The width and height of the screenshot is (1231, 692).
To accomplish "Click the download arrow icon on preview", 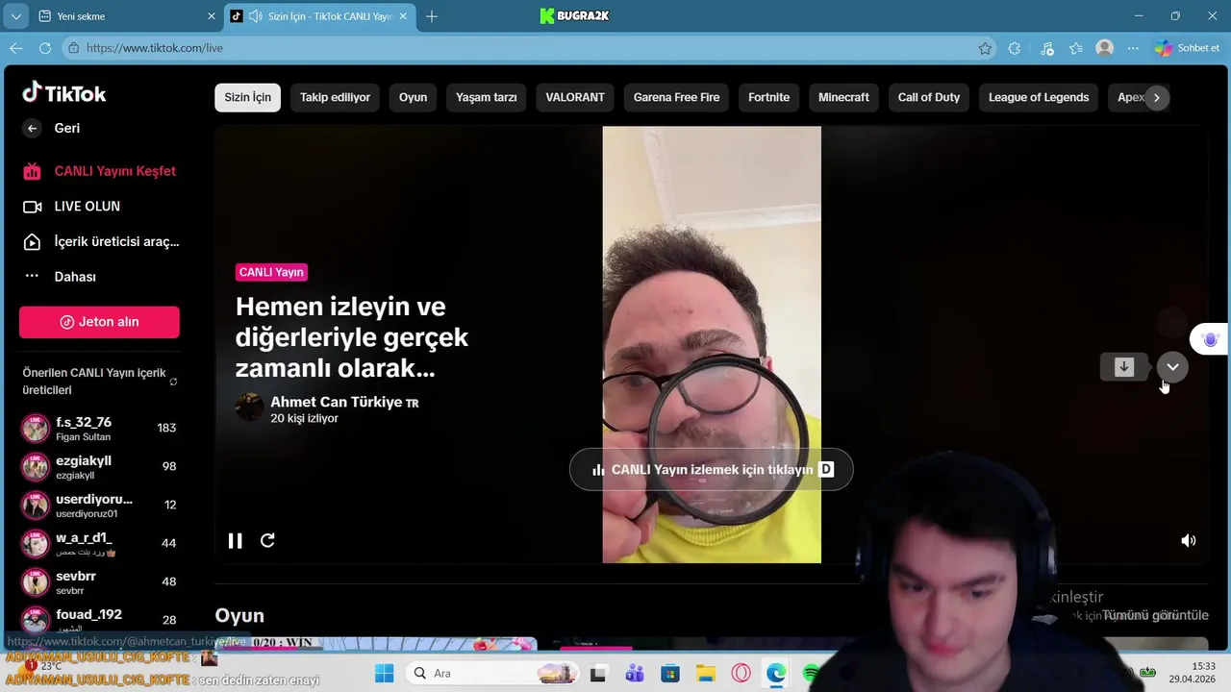I will [1123, 367].
